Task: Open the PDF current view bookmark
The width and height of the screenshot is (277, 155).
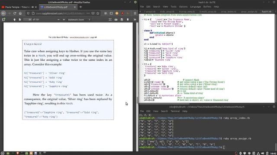Action: pyautogui.click(x=128, y=19)
